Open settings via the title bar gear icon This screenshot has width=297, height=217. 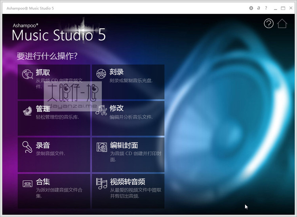(x=251, y=8)
